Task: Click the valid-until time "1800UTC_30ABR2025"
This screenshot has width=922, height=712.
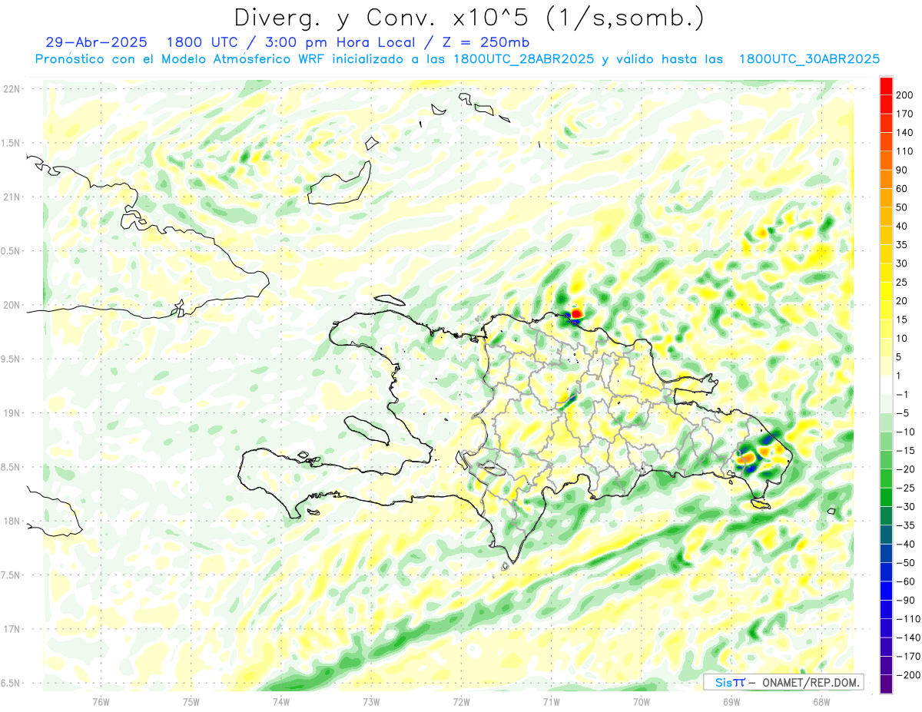Action: [809, 59]
